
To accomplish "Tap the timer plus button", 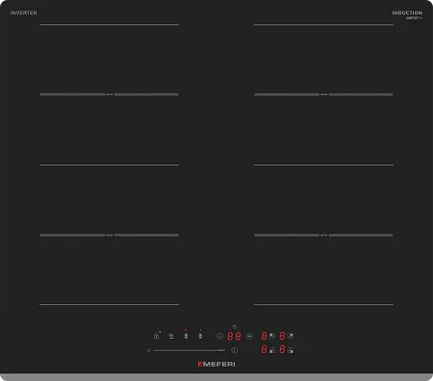I will coord(249,336).
